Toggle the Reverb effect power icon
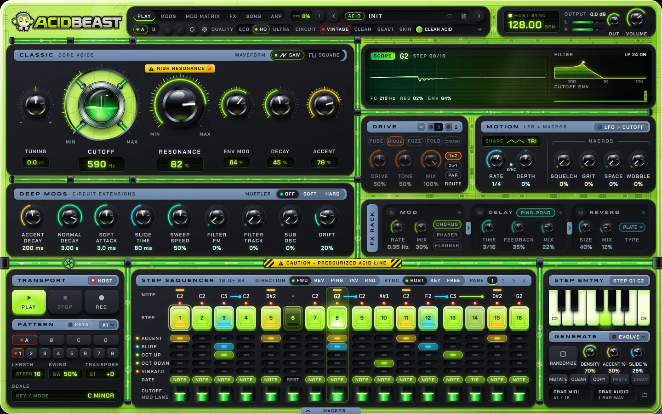The image size is (662, 414). coord(581,213)
